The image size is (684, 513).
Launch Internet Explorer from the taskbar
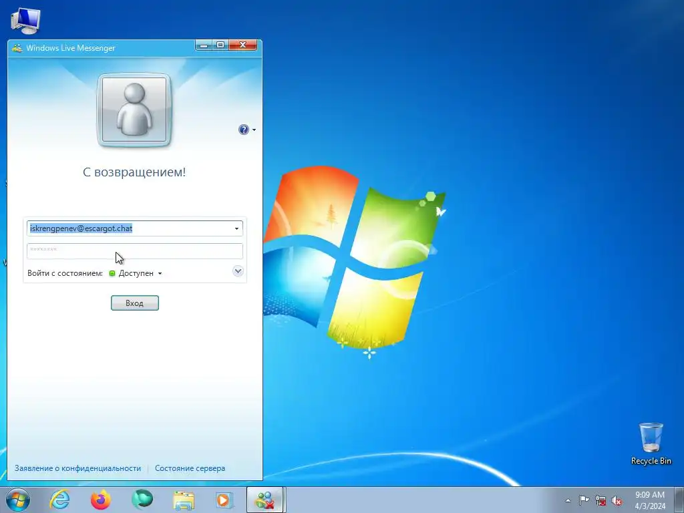[59, 500]
